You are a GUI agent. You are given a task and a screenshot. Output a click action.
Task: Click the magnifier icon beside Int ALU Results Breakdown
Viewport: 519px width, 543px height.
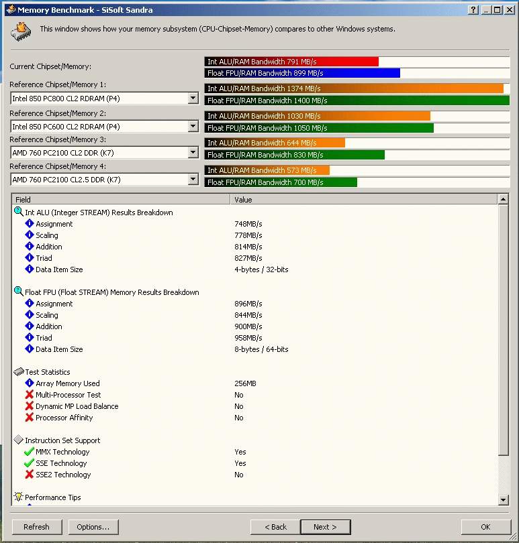pyautogui.click(x=18, y=212)
